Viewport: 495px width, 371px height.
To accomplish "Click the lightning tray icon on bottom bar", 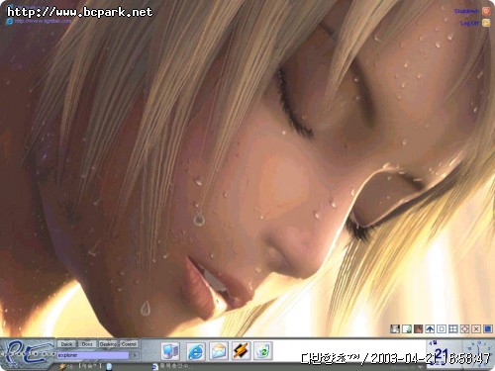I will point(61,366).
